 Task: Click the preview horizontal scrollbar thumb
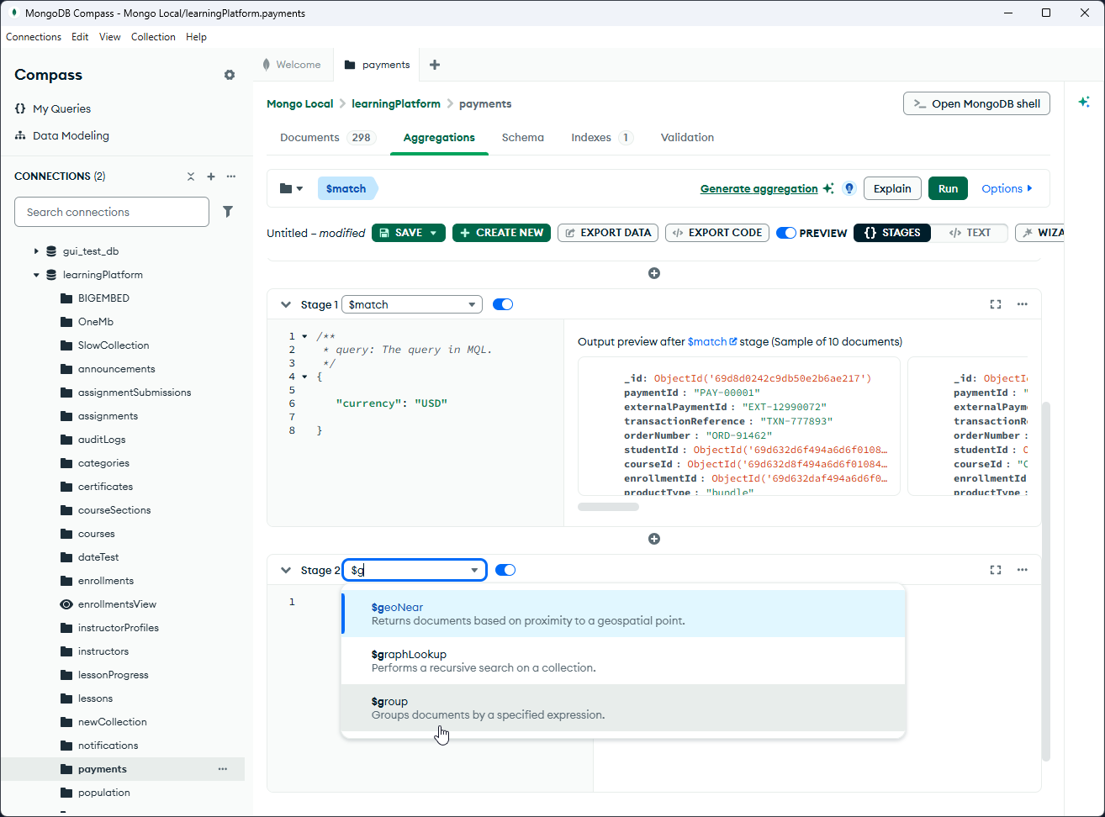coord(609,507)
